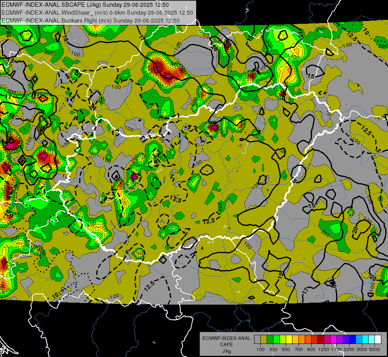Click the 2250 value on legend scale
The width and height of the screenshot is (388, 357).
(x=349, y=349)
